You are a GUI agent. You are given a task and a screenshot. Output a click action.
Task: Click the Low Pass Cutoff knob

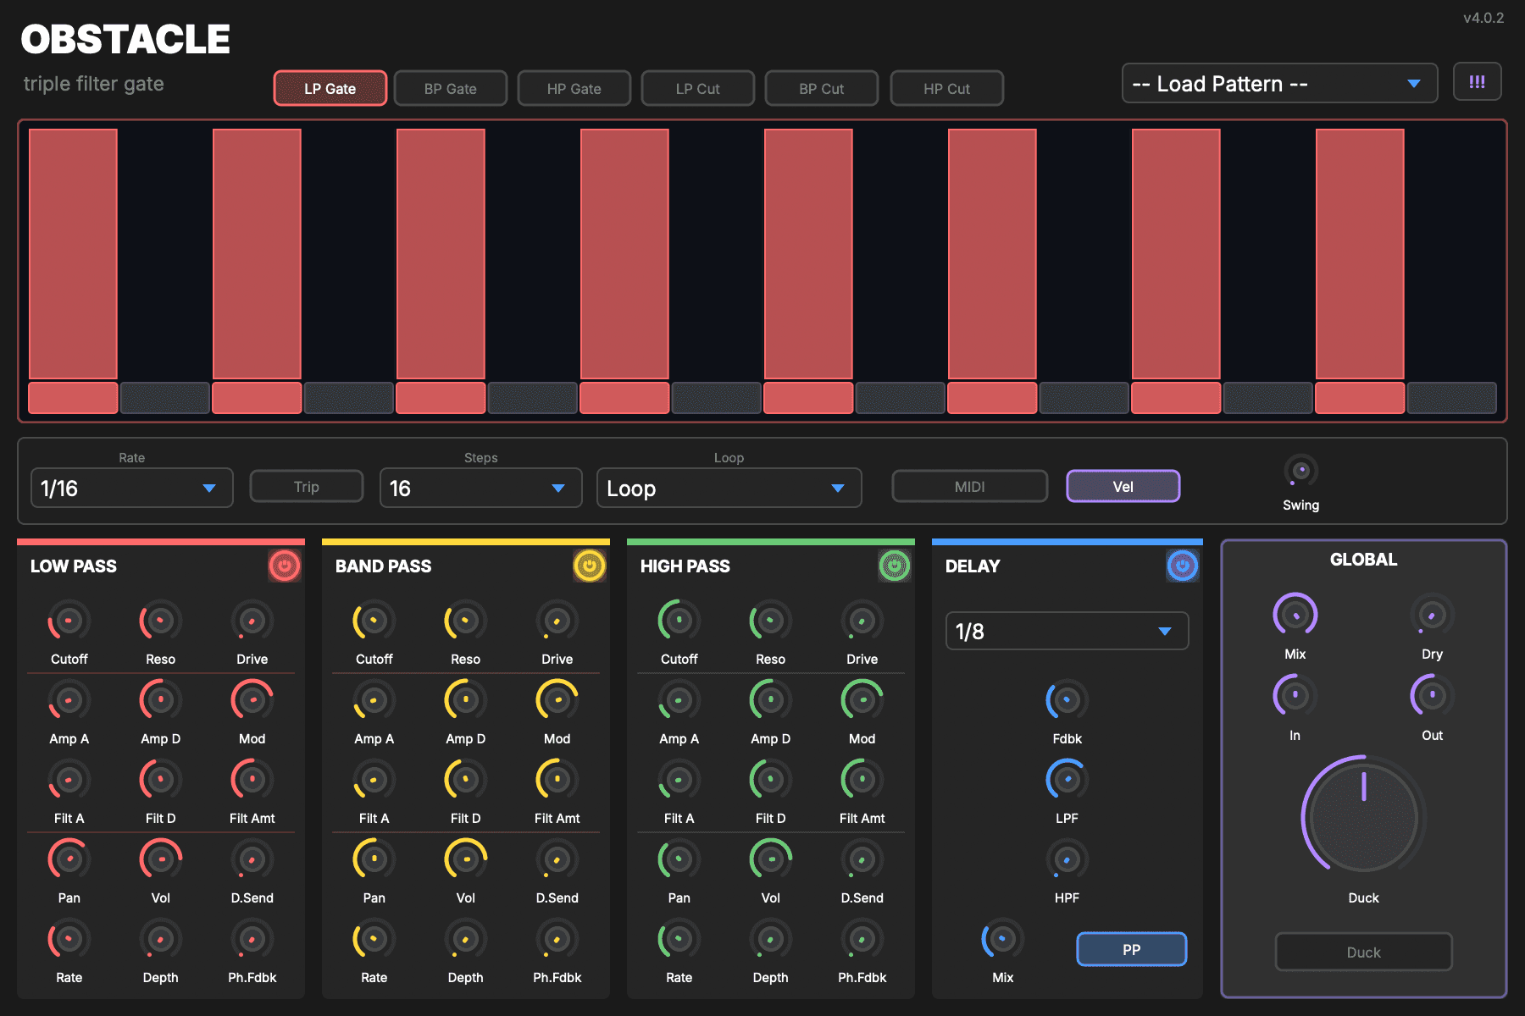click(x=69, y=621)
